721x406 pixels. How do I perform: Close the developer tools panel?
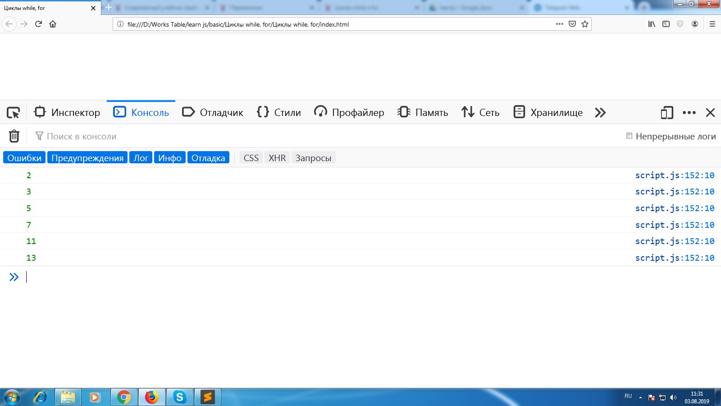coord(710,112)
